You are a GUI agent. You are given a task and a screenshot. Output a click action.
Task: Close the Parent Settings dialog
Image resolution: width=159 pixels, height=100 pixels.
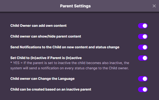[x=154, y=6]
